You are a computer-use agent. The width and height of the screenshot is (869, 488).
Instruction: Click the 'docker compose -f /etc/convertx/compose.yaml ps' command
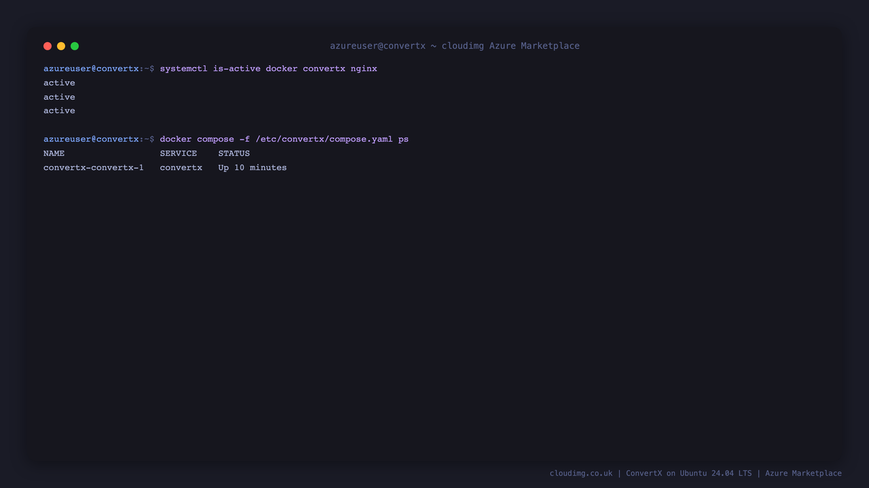284,139
